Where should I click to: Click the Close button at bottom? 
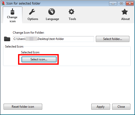tap(121, 107)
